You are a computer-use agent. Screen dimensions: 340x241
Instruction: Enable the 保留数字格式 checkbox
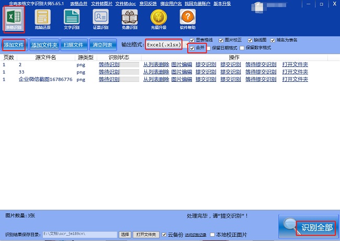pyautogui.click(x=242, y=48)
